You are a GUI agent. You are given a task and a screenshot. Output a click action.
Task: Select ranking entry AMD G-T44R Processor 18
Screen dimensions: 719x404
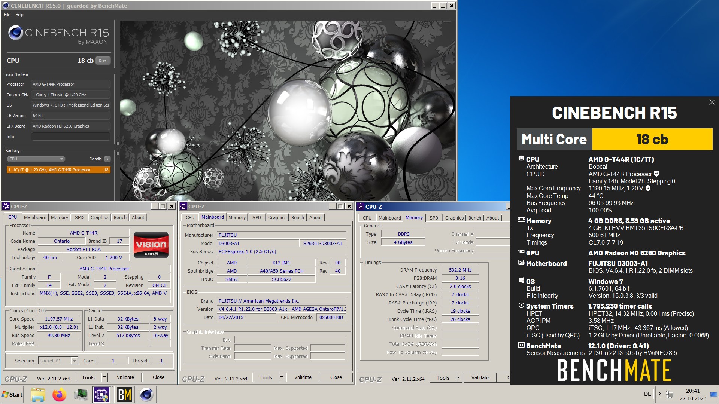[58, 170]
